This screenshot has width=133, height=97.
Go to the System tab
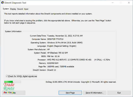(6, 9)
